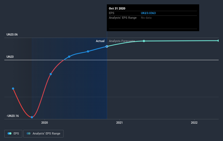This screenshot has width=223, height=141.
Task: Select the mid-2020 EPS point before Actual marker
Action: point(88,52)
